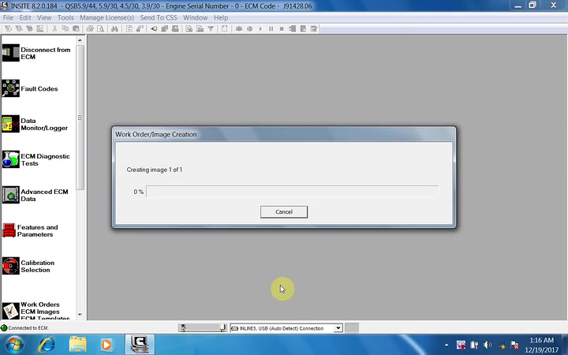Screen dimensions: 568x355
Task: Open the INLINE5 USB connection dropdown
Action: coord(338,328)
